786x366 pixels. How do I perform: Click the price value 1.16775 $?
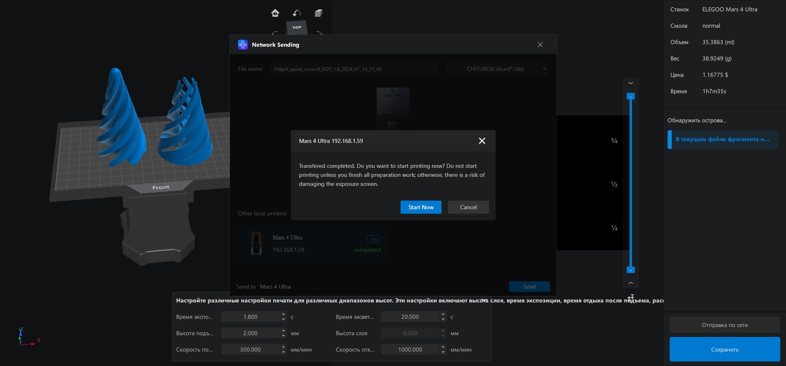715,75
